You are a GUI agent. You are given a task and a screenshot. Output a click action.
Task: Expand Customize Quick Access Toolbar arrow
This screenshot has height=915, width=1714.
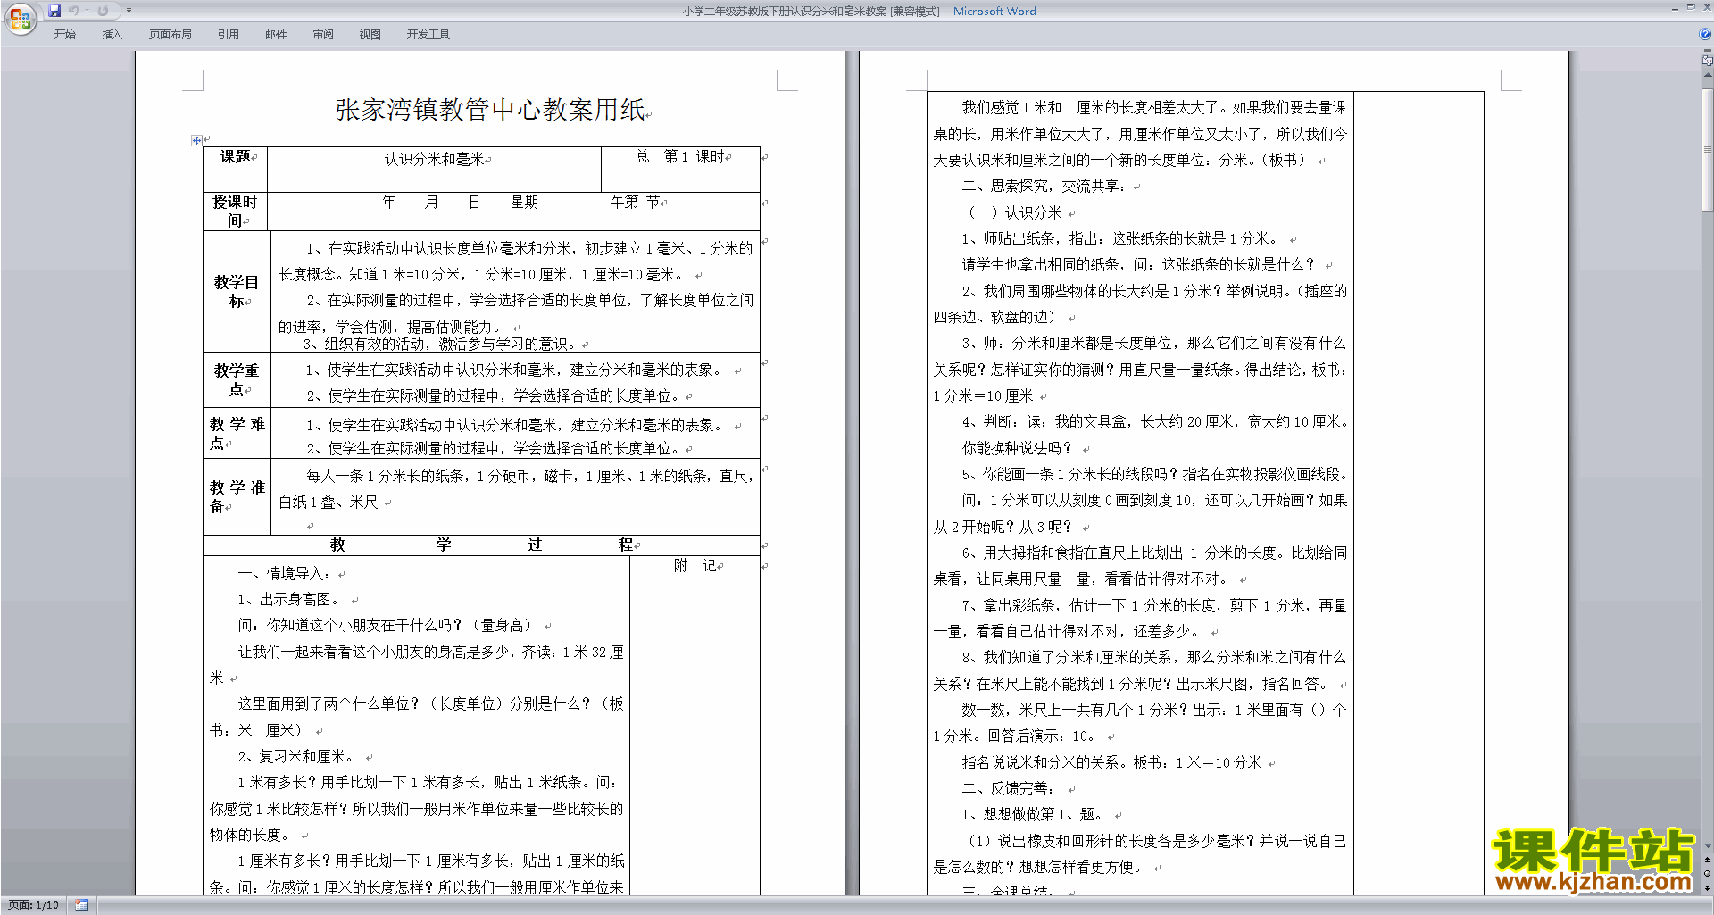tap(129, 11)
